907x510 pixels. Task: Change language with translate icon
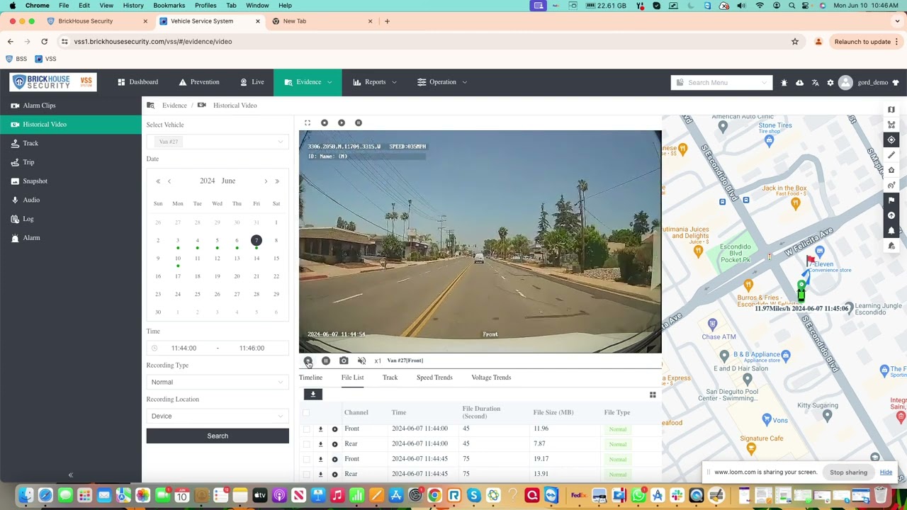pos(815,83)
